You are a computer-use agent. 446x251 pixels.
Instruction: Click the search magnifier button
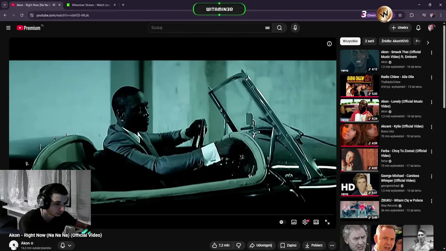pyautogui.click(x=279, y=28)
